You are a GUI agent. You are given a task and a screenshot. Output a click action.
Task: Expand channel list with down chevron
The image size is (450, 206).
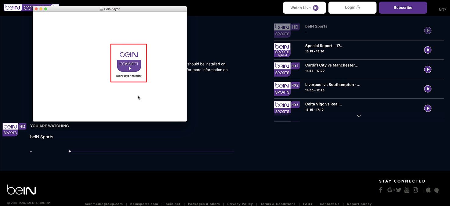pos(359,116)
